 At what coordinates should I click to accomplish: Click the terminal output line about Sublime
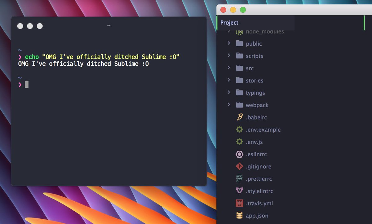pos(84,64)
